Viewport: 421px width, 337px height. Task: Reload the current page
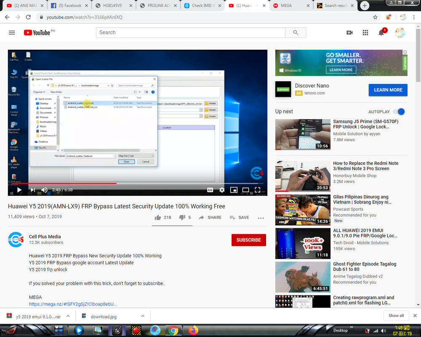tap(28, 17)
